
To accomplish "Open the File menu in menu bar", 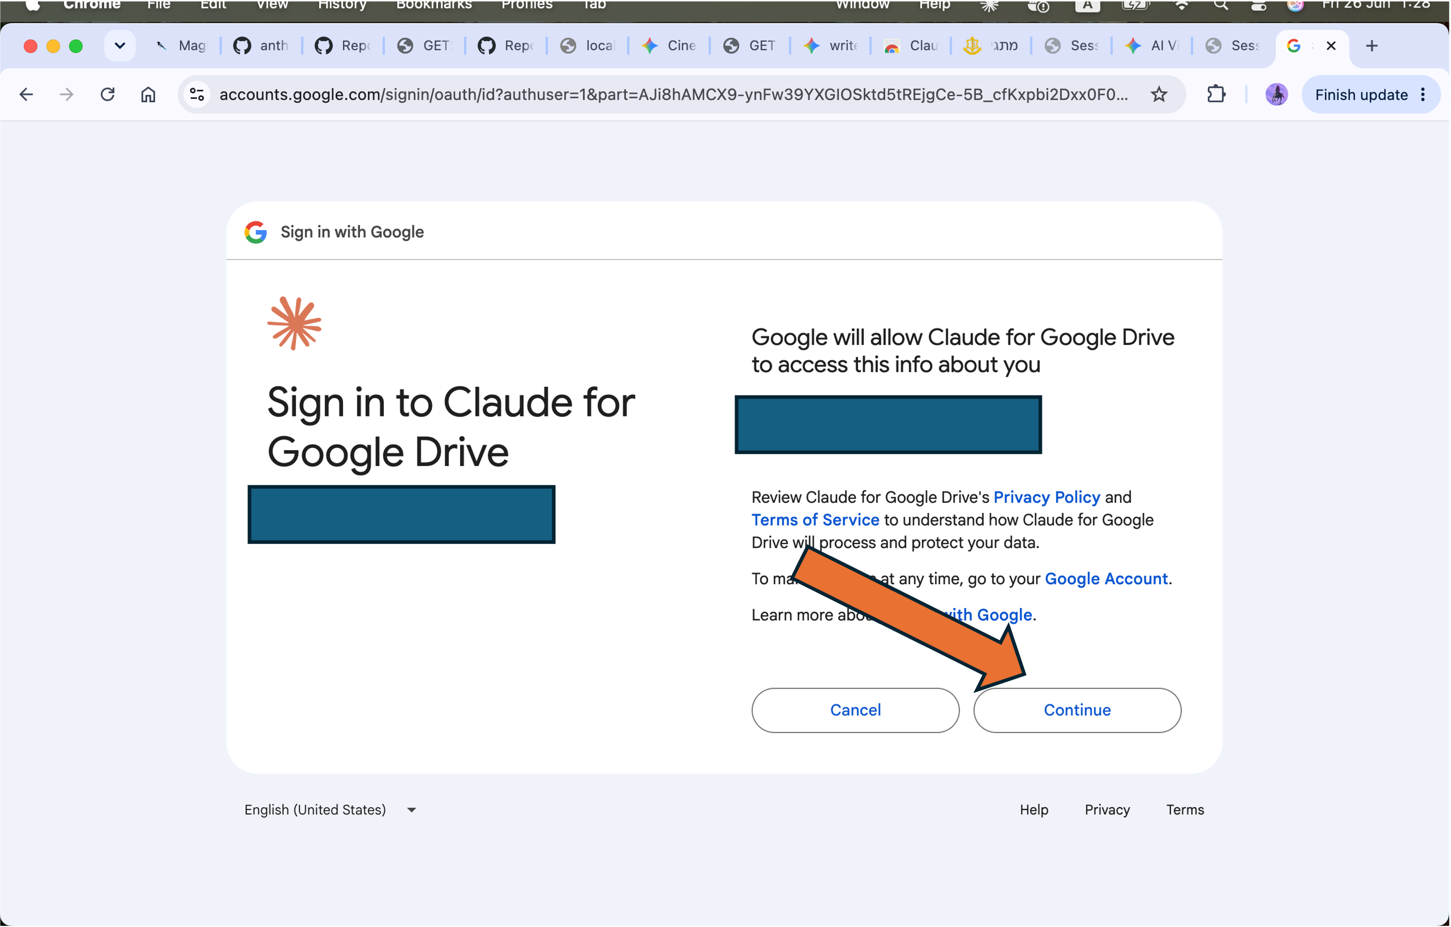I will point(159,5).
